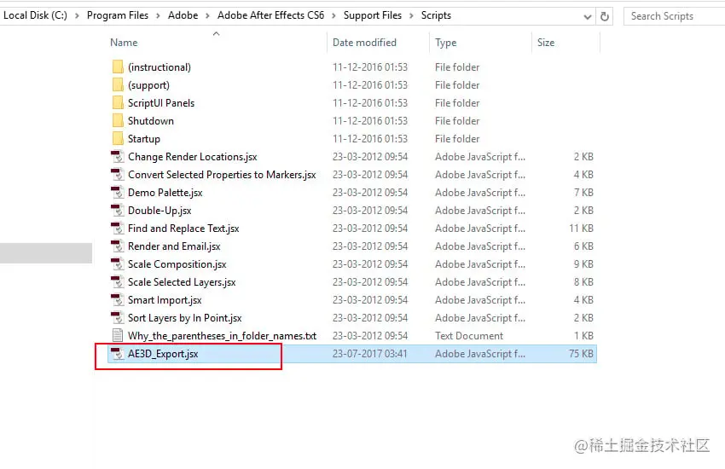Click the ScriptUI Panels folder icon

point(118,102)
